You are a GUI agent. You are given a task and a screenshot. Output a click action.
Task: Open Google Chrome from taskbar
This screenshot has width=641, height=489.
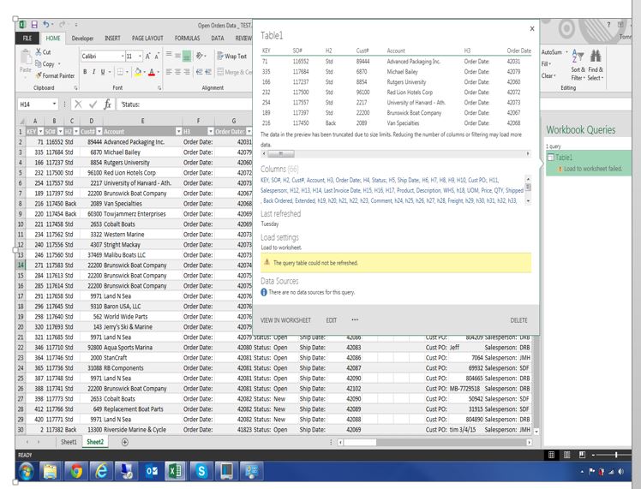[x=75, y=471]
